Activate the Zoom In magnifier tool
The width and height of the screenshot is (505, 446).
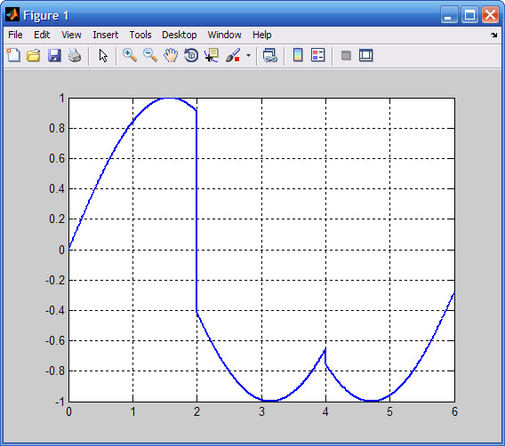[x=130, y=55]
